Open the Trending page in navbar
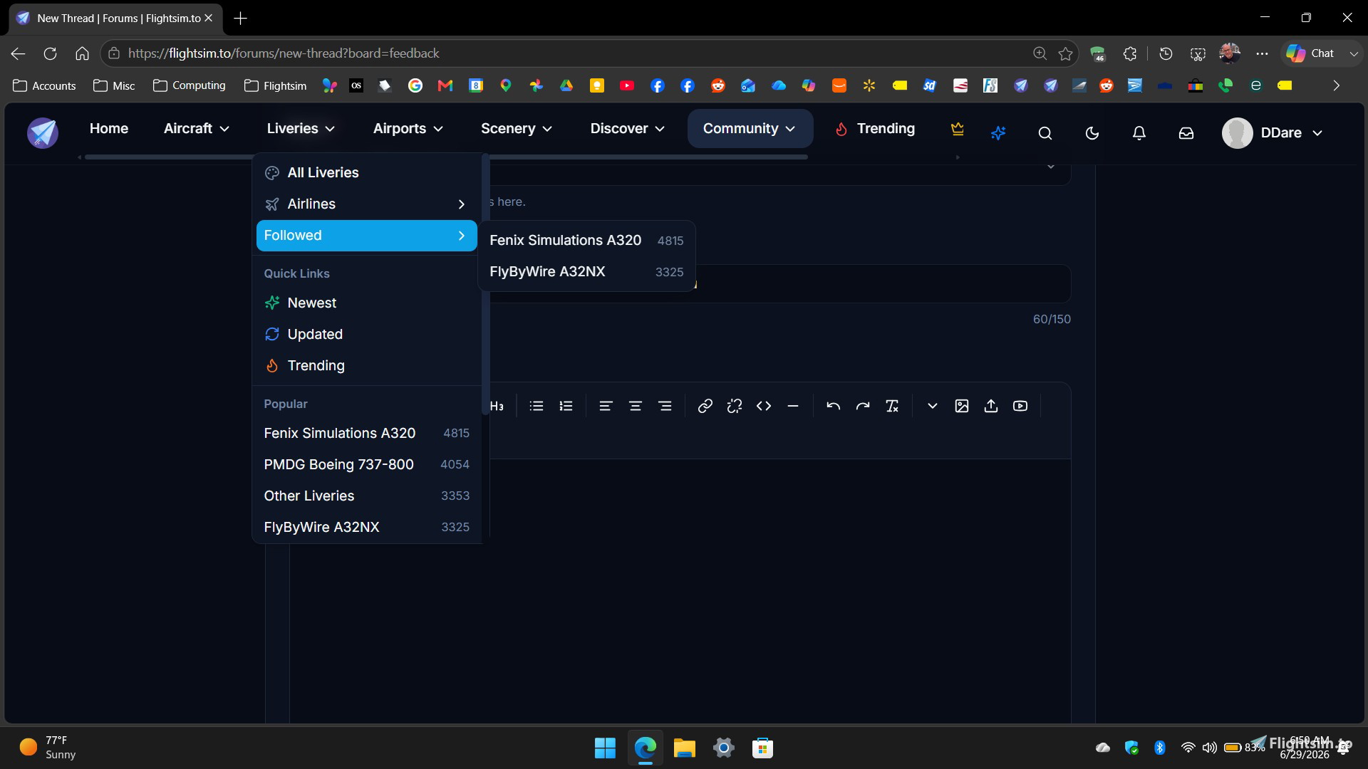The height and width of the screenshot is (769, 1368). coord(875,129)
